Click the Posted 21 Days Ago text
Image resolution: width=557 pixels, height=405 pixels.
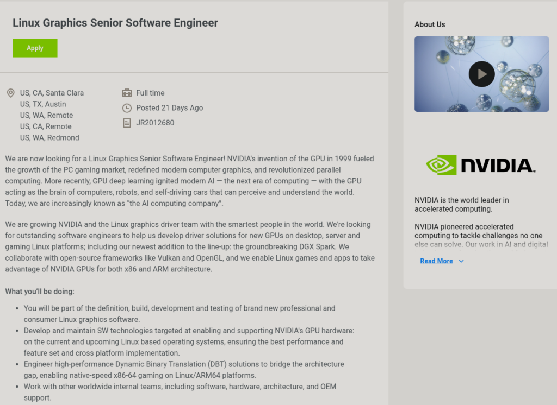[x=169, y=108]
